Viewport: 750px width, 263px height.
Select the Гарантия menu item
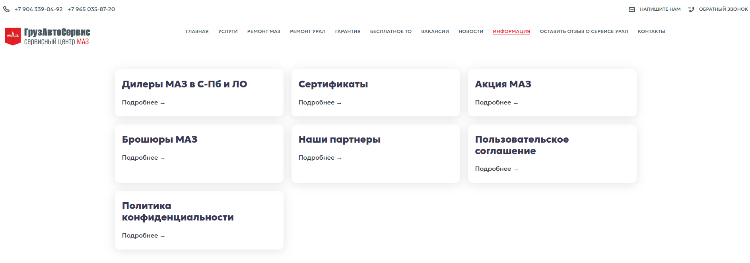[x=348, y=31]
